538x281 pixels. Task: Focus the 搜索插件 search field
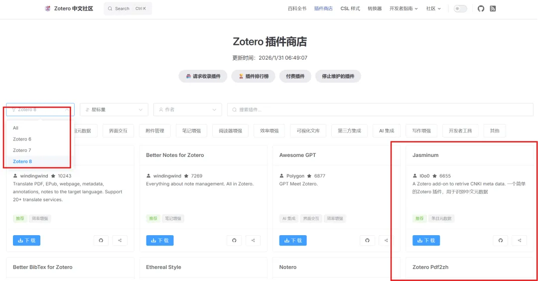(x=380, y=110)
